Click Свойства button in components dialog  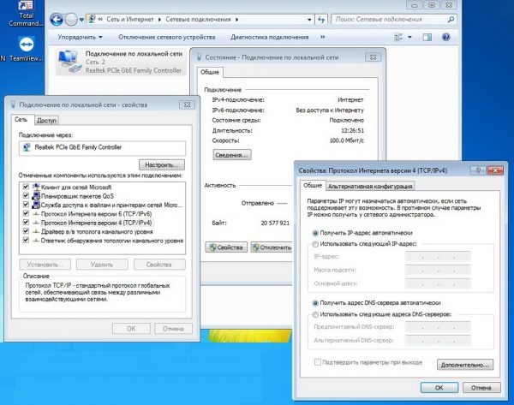(159, 265)
